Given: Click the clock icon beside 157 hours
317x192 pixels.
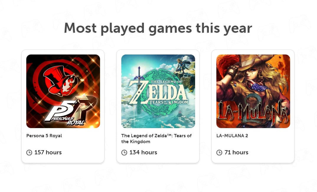Looking at the screenshot, I should [29, 153].
